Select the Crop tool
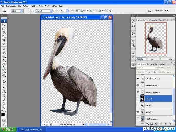The image size is (176, 132). [x=4, y=40]
